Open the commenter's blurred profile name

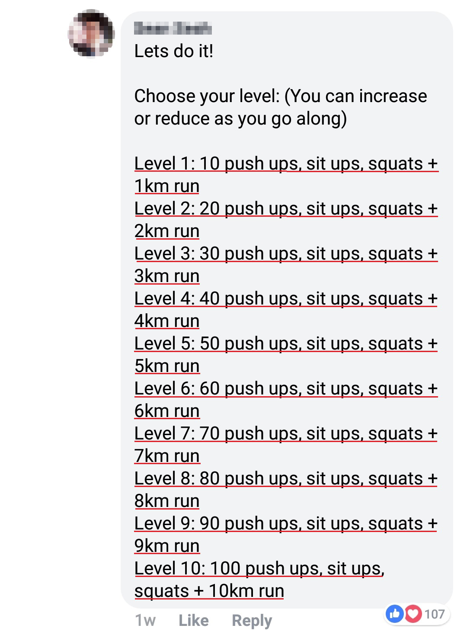[x=173, y=29]
